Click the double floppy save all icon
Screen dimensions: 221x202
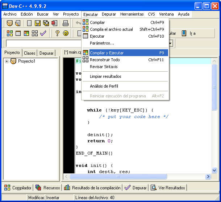coord(46,23)
